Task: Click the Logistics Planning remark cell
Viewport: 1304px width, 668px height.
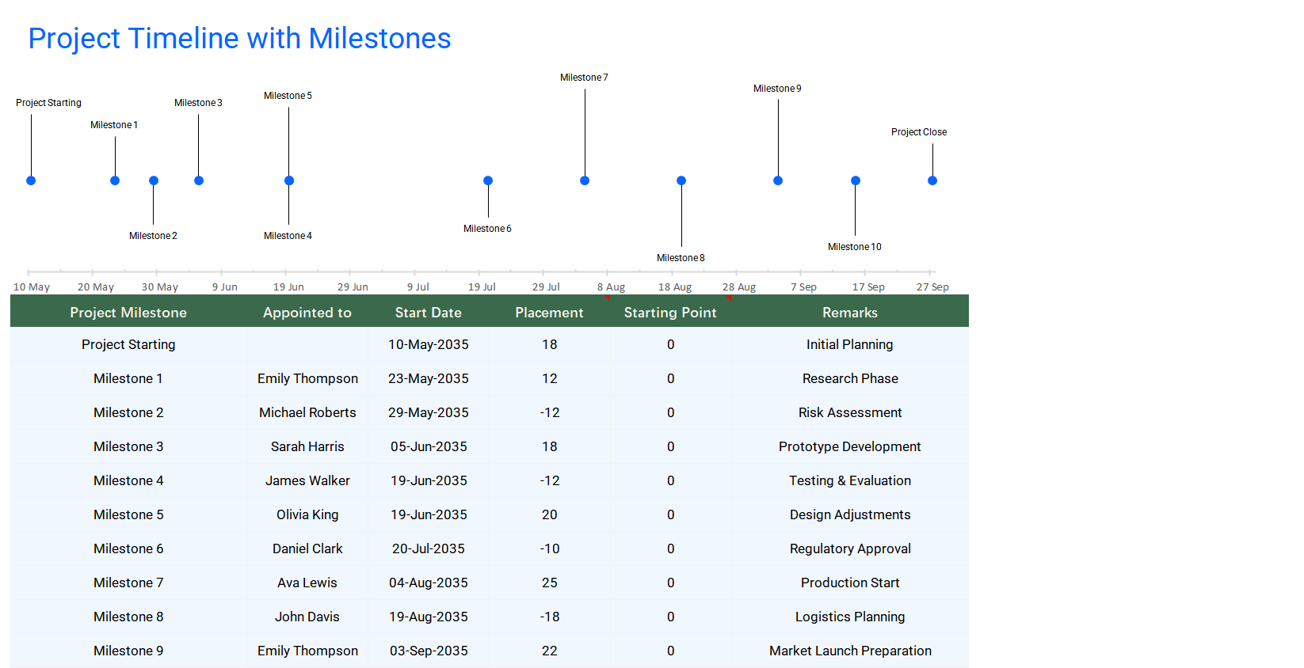Action: click(850, 617)
